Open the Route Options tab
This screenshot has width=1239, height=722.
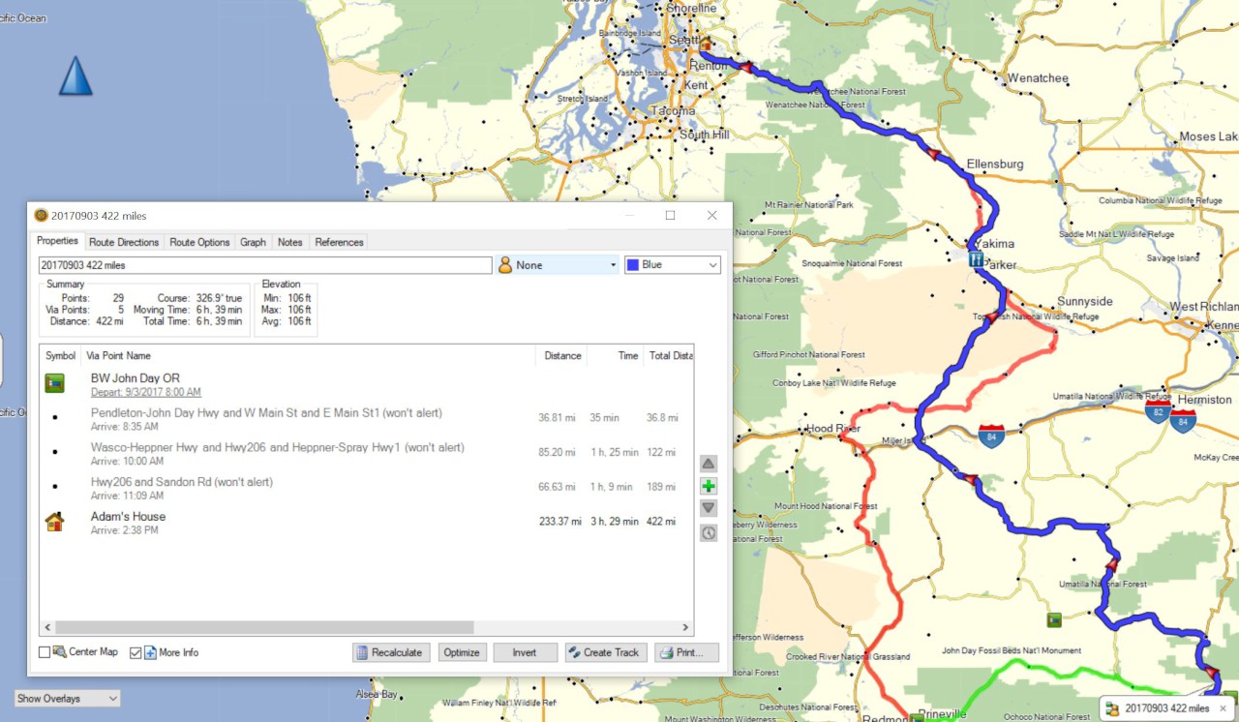pos(199,242)
